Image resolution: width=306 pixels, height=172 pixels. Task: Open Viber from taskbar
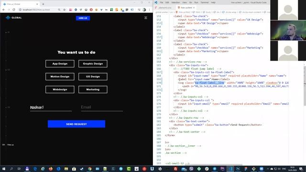[x=191, y=169]
